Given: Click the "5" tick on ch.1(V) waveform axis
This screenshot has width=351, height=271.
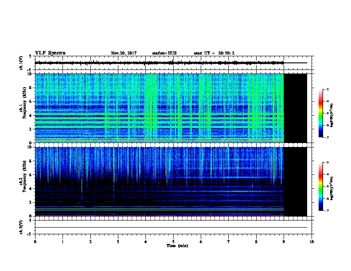Looking at the screenshot, I should (x=31, y=56).
